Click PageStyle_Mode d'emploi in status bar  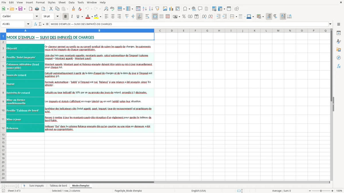coord(128,191)
